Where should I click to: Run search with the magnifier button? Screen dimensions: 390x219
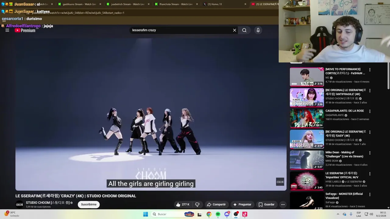pos(244,30)
